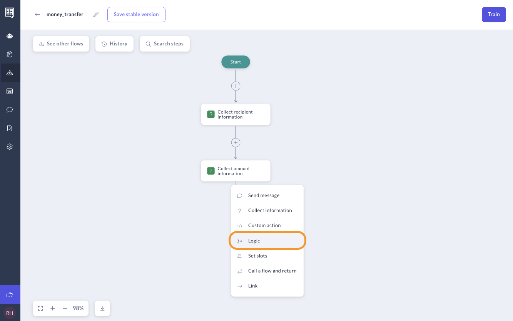
Task: Go back using the left arrow
Action: (37, 15)
